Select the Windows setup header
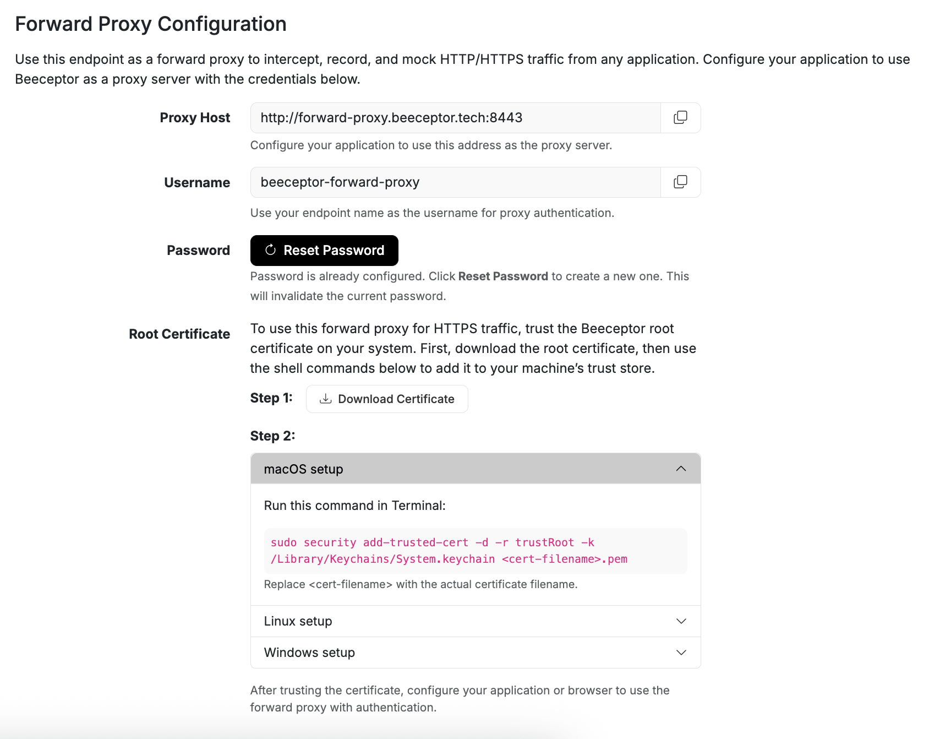 [309, 653]
